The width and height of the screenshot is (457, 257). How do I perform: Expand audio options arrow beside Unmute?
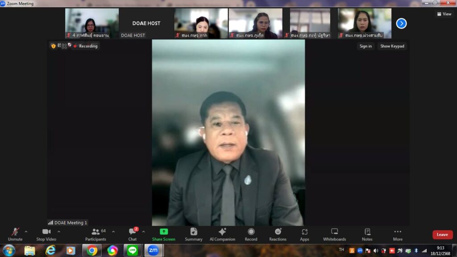(26, 232)
